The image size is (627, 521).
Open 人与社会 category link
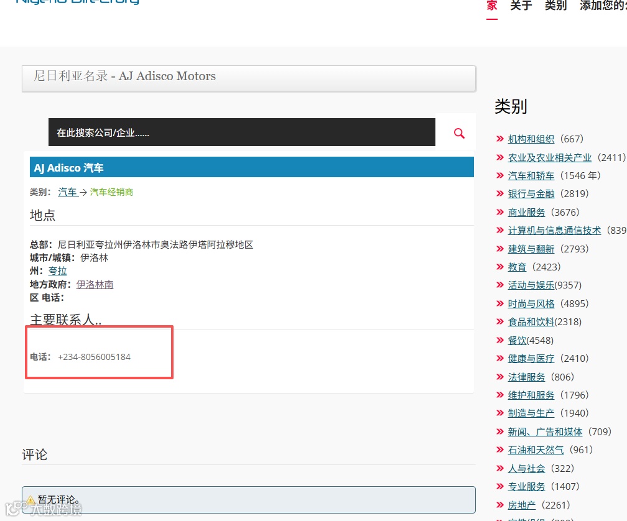pos(526,468)
